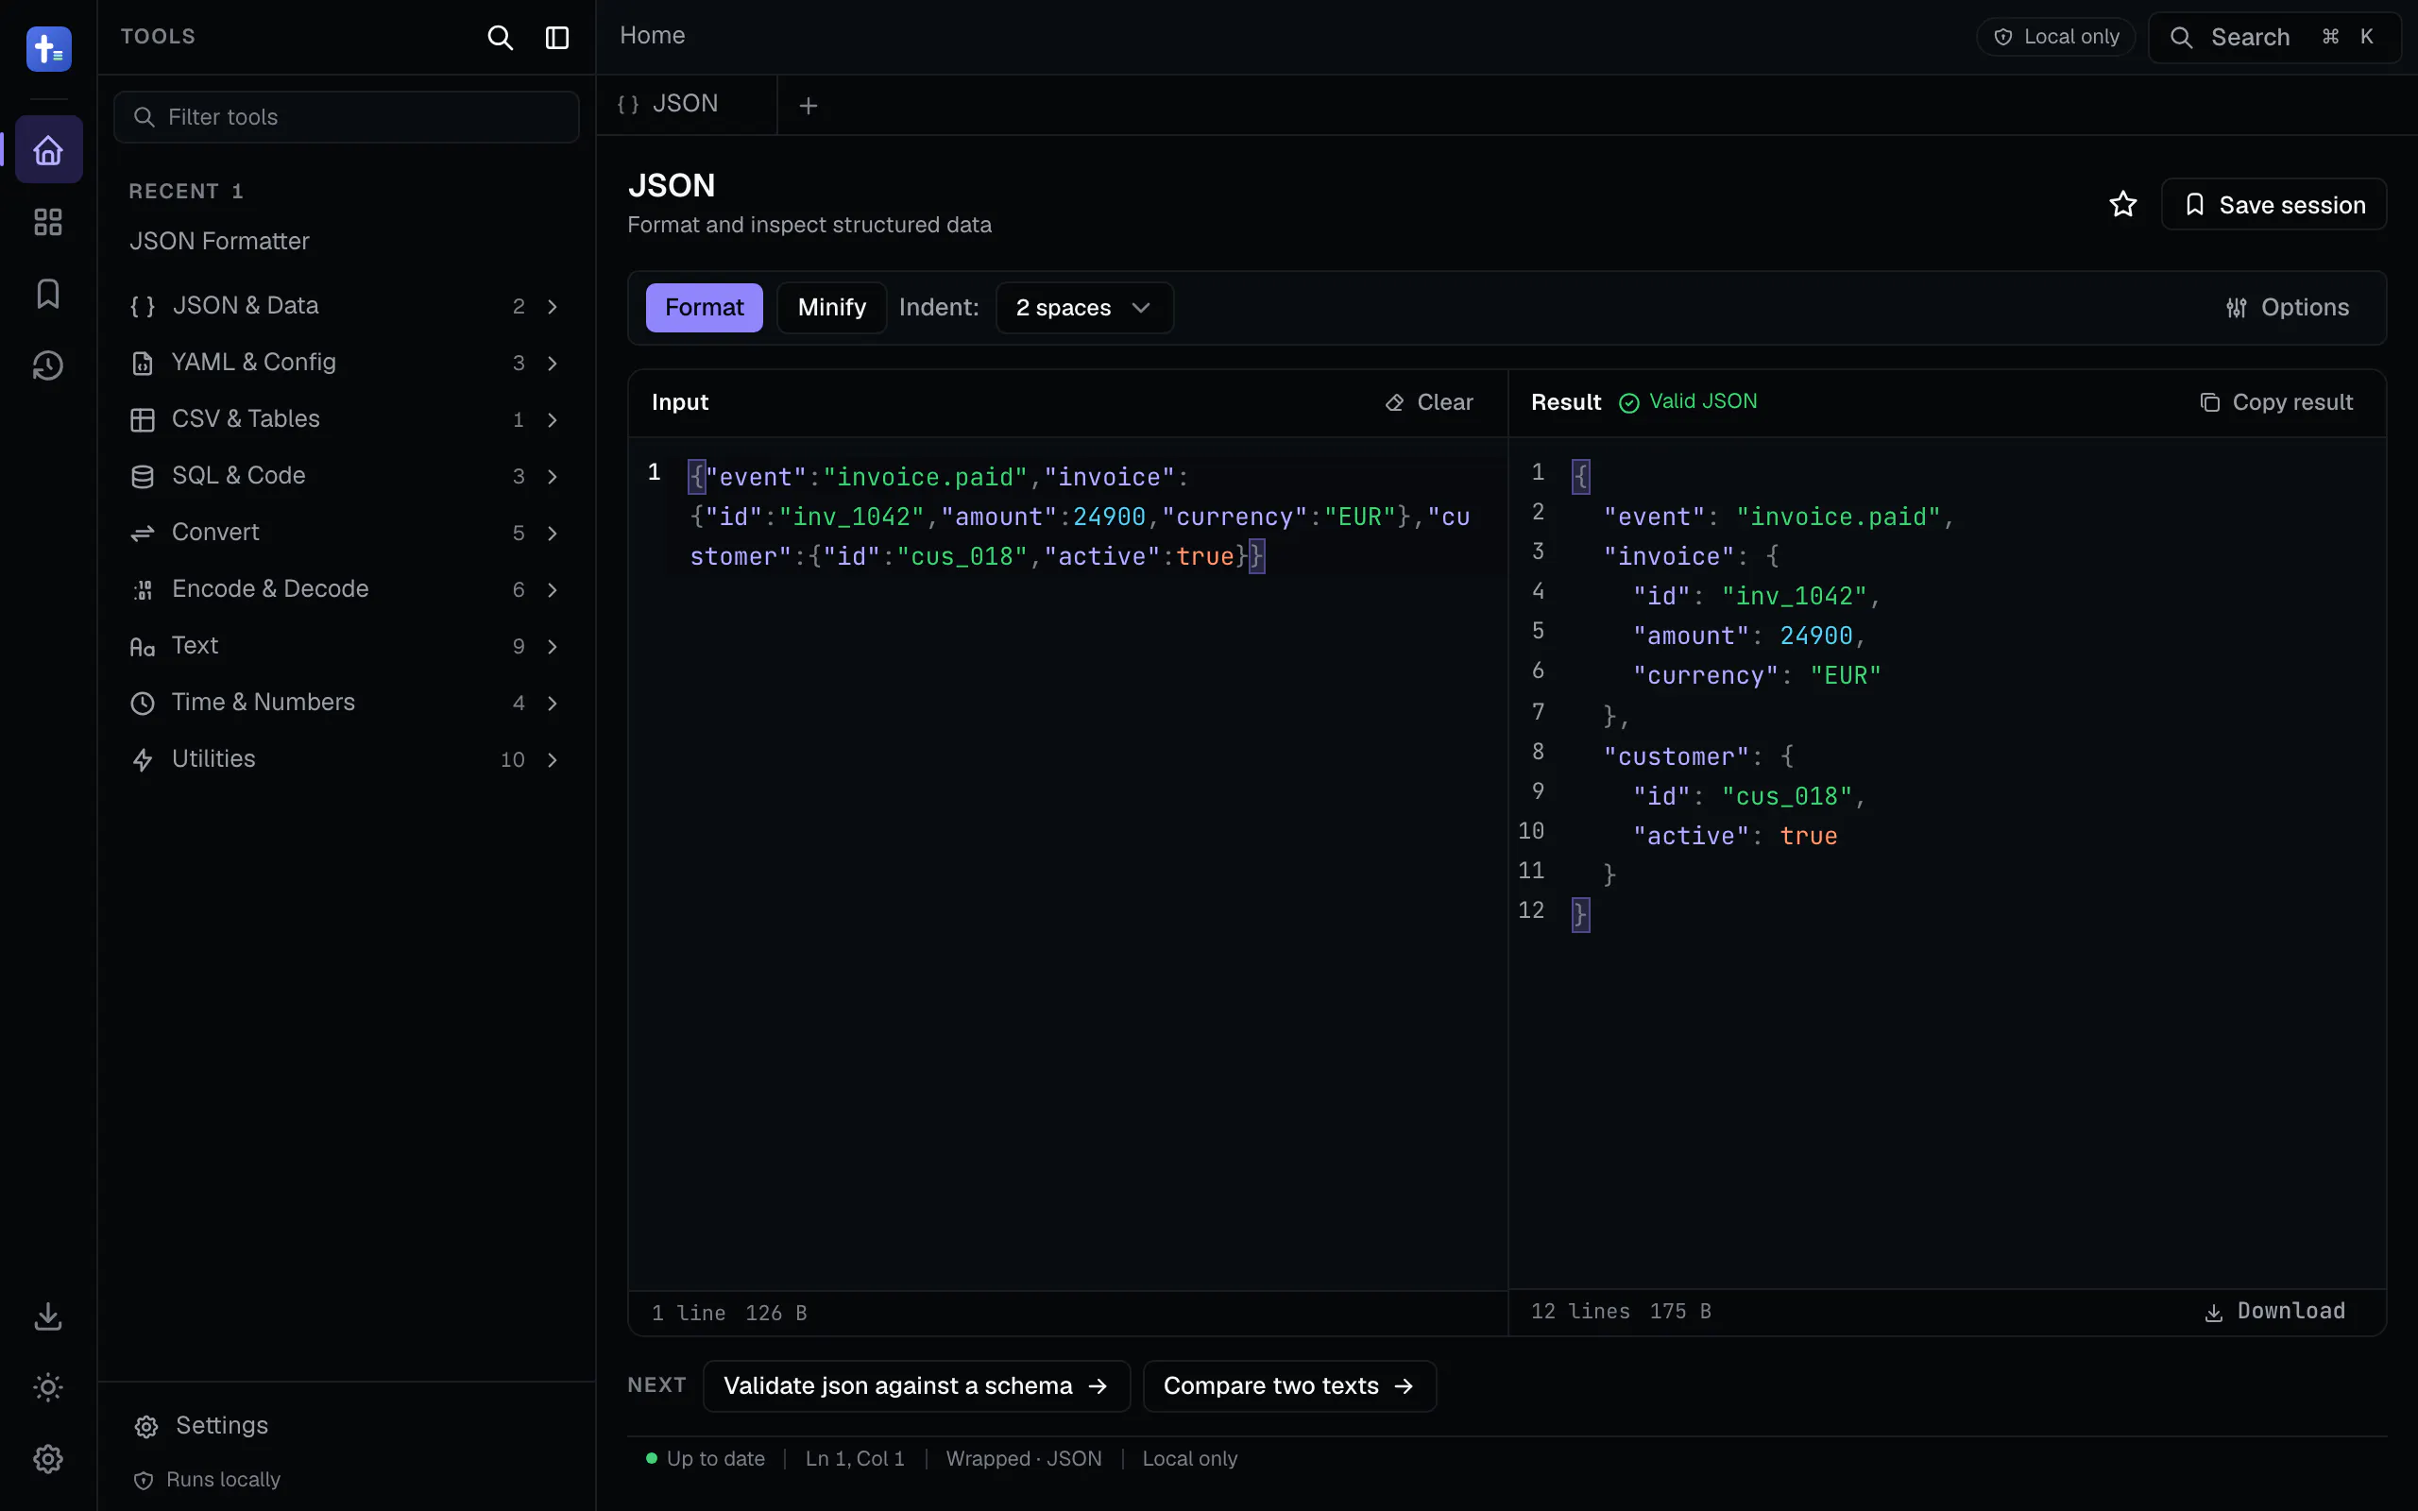Open the gear icon in left rail
Image resolution: width=2418 pixels, height=1511 pixels.
coord(48,1459)
